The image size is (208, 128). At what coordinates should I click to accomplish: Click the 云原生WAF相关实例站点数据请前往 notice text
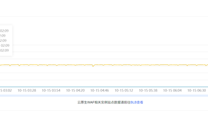tap(104, 102)
